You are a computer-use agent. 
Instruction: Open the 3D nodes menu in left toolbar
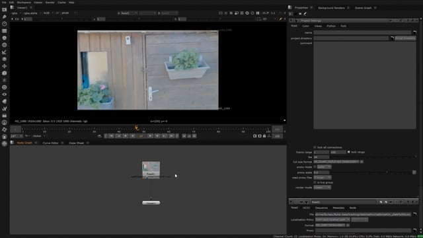point(5,73)
